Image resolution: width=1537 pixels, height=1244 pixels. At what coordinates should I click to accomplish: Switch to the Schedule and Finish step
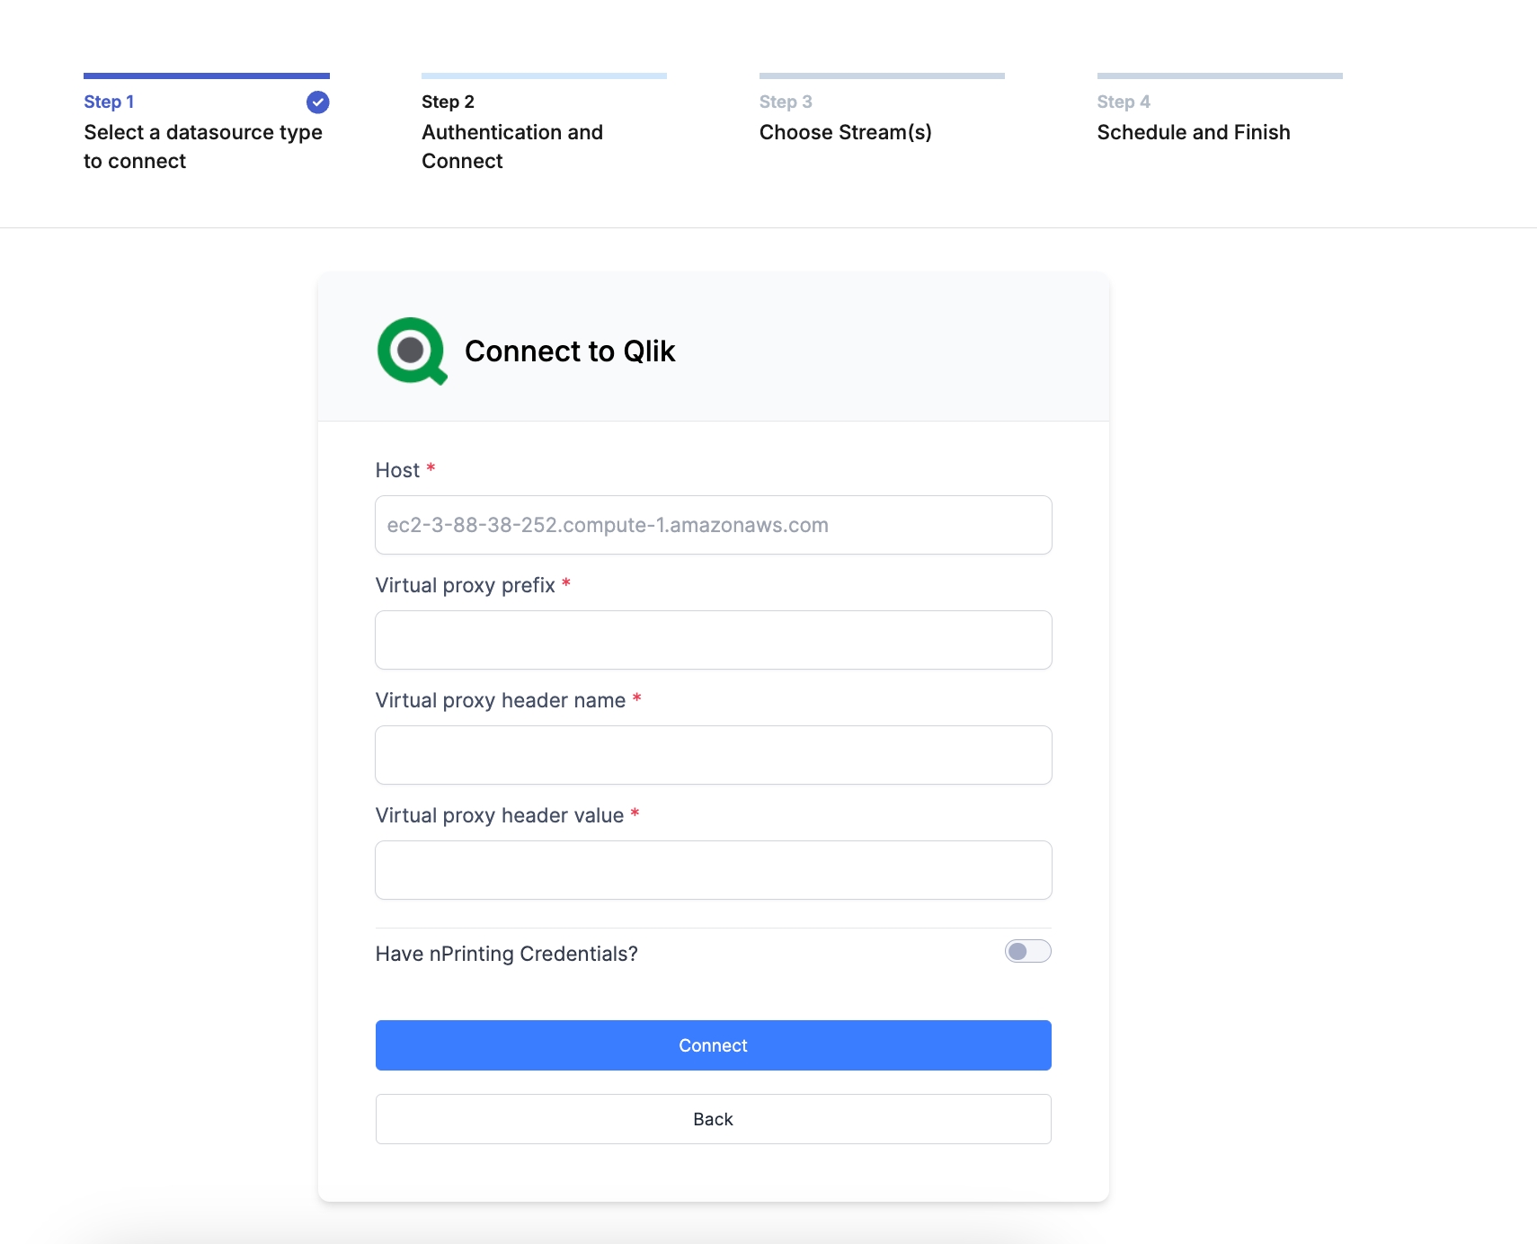click(1193, 132)
